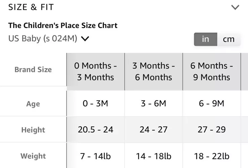The image size is (248, 168).
Task: Select the 0 Months - 3 Months column header
Action: tap(95, 72)
